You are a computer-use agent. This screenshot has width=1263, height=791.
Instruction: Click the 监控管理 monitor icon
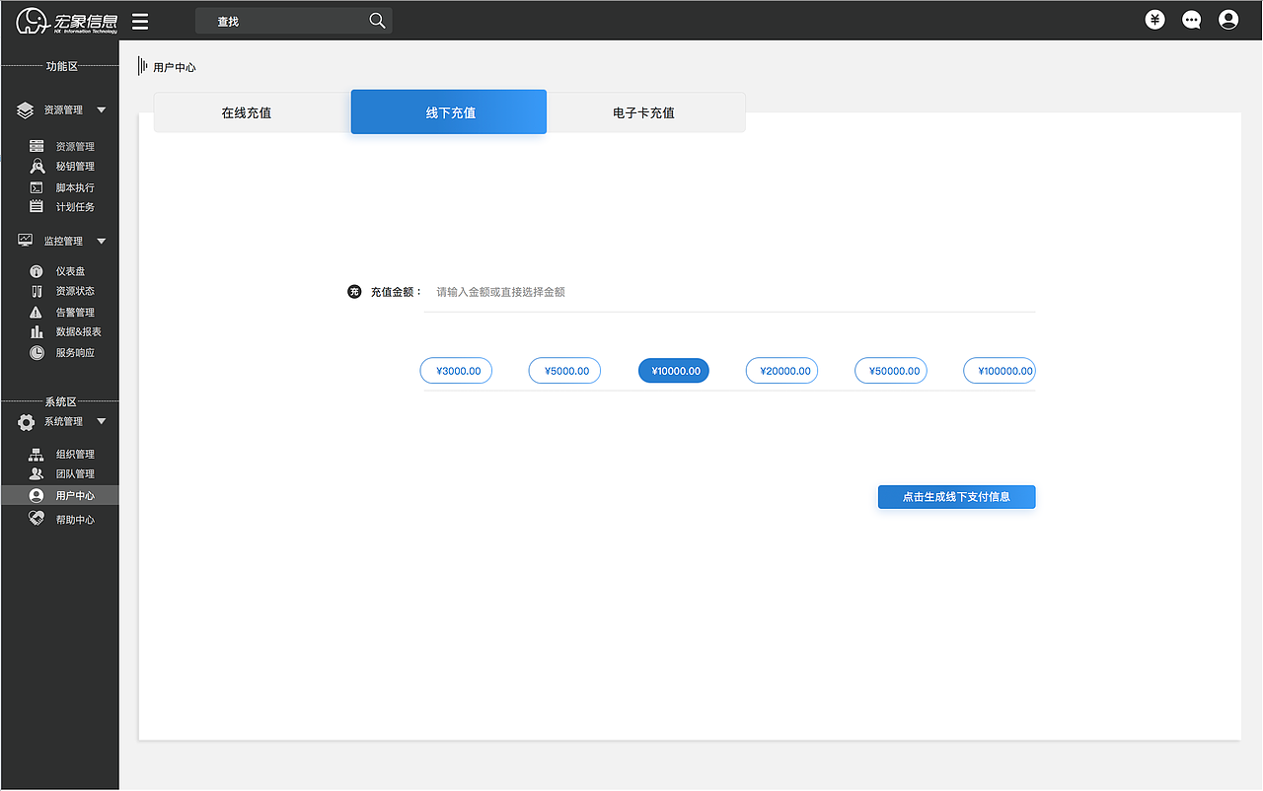(x=26, y=241)
